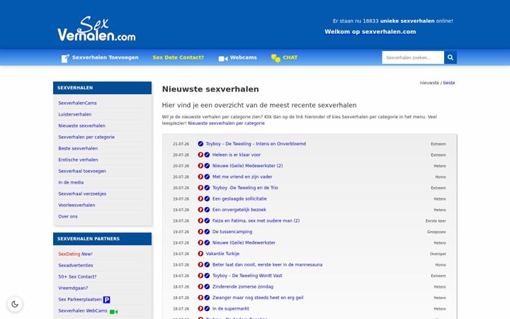Image resolution: width=510 pixels, height=319 pixels.
Task: Click the pencil icon beside Sexverhalen Toevoegen
Action: pyautogui.click(x=65, y=58)
